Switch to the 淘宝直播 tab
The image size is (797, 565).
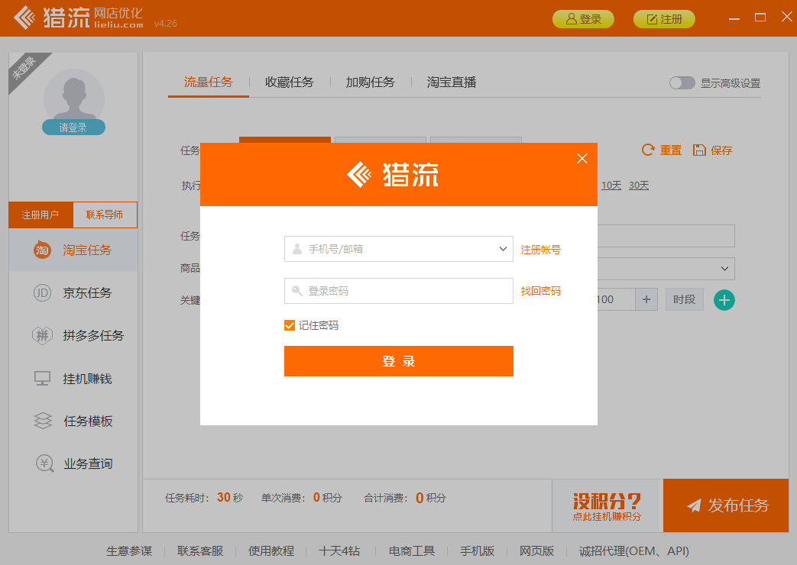pyautogui.click(x=452, y=82)
